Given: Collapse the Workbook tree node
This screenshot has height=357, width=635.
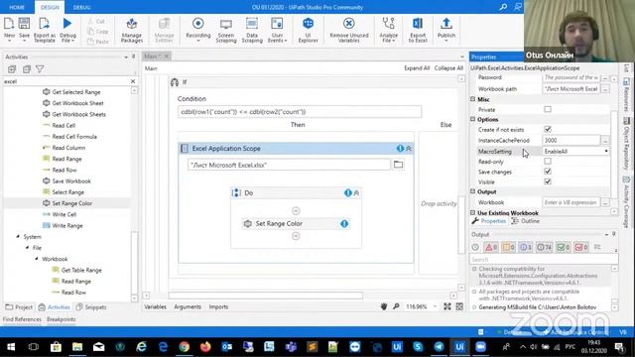Looking at the screenshot, I should coord(37,259).
